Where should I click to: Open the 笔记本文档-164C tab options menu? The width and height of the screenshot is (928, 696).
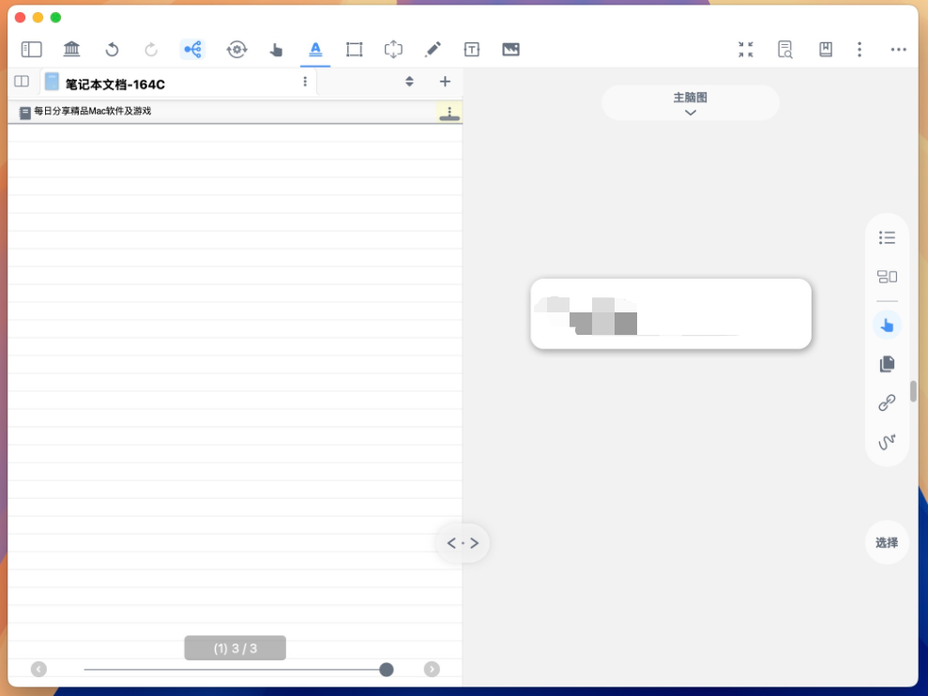[x=305, y=83]
